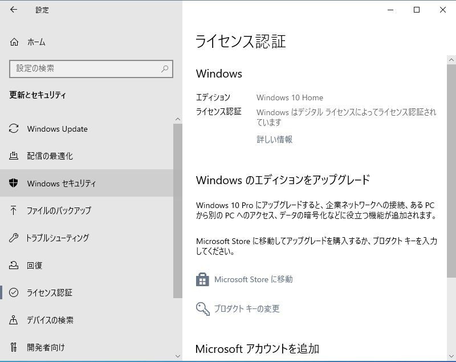The height and width of the screenshot is (362, 456).
Task: Click the ファイルのバックアップ upload arrow icon
Action: [x=13, y=210]
